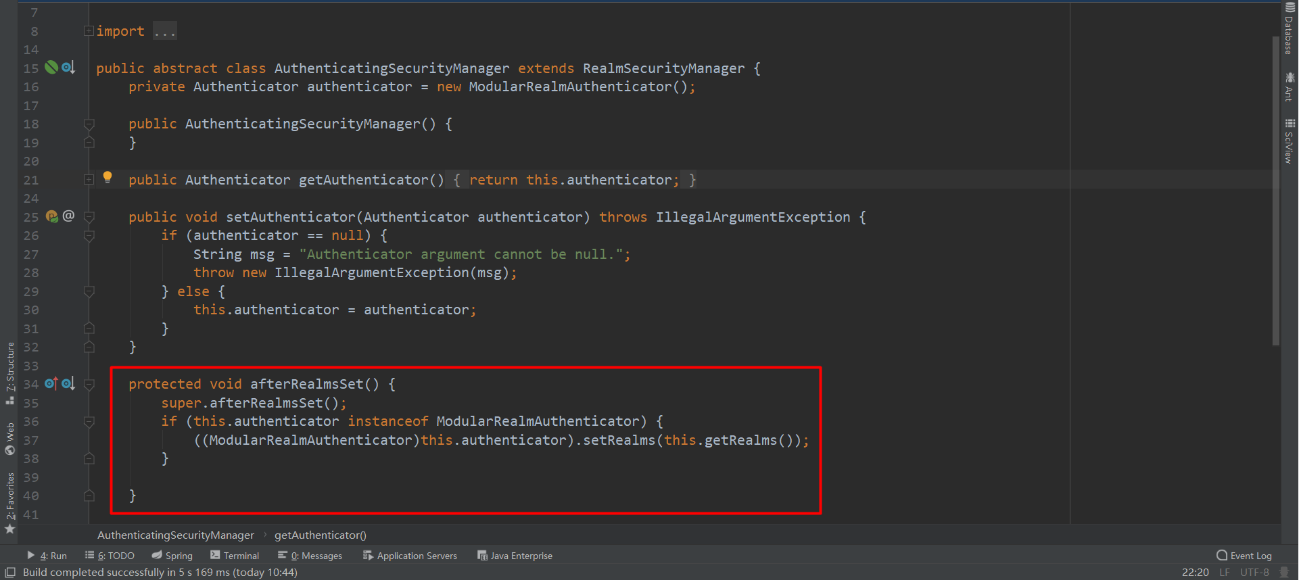Click the folded 'import ...' placeholder
This screenshot has width=1299, height=580.
click(164, 31)
